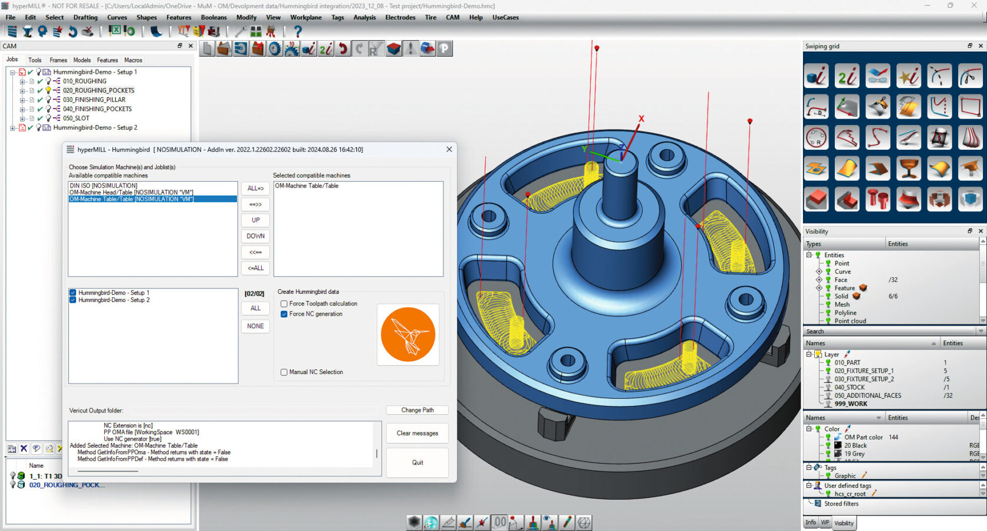Uncheck Hummingbird-Demo - Setup 2 in the joblist
The height and width of the screenshot is (531, 987).
[73, 300]
